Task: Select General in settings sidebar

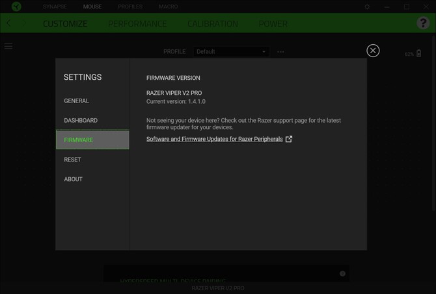Action: click(x=77, y=101)
